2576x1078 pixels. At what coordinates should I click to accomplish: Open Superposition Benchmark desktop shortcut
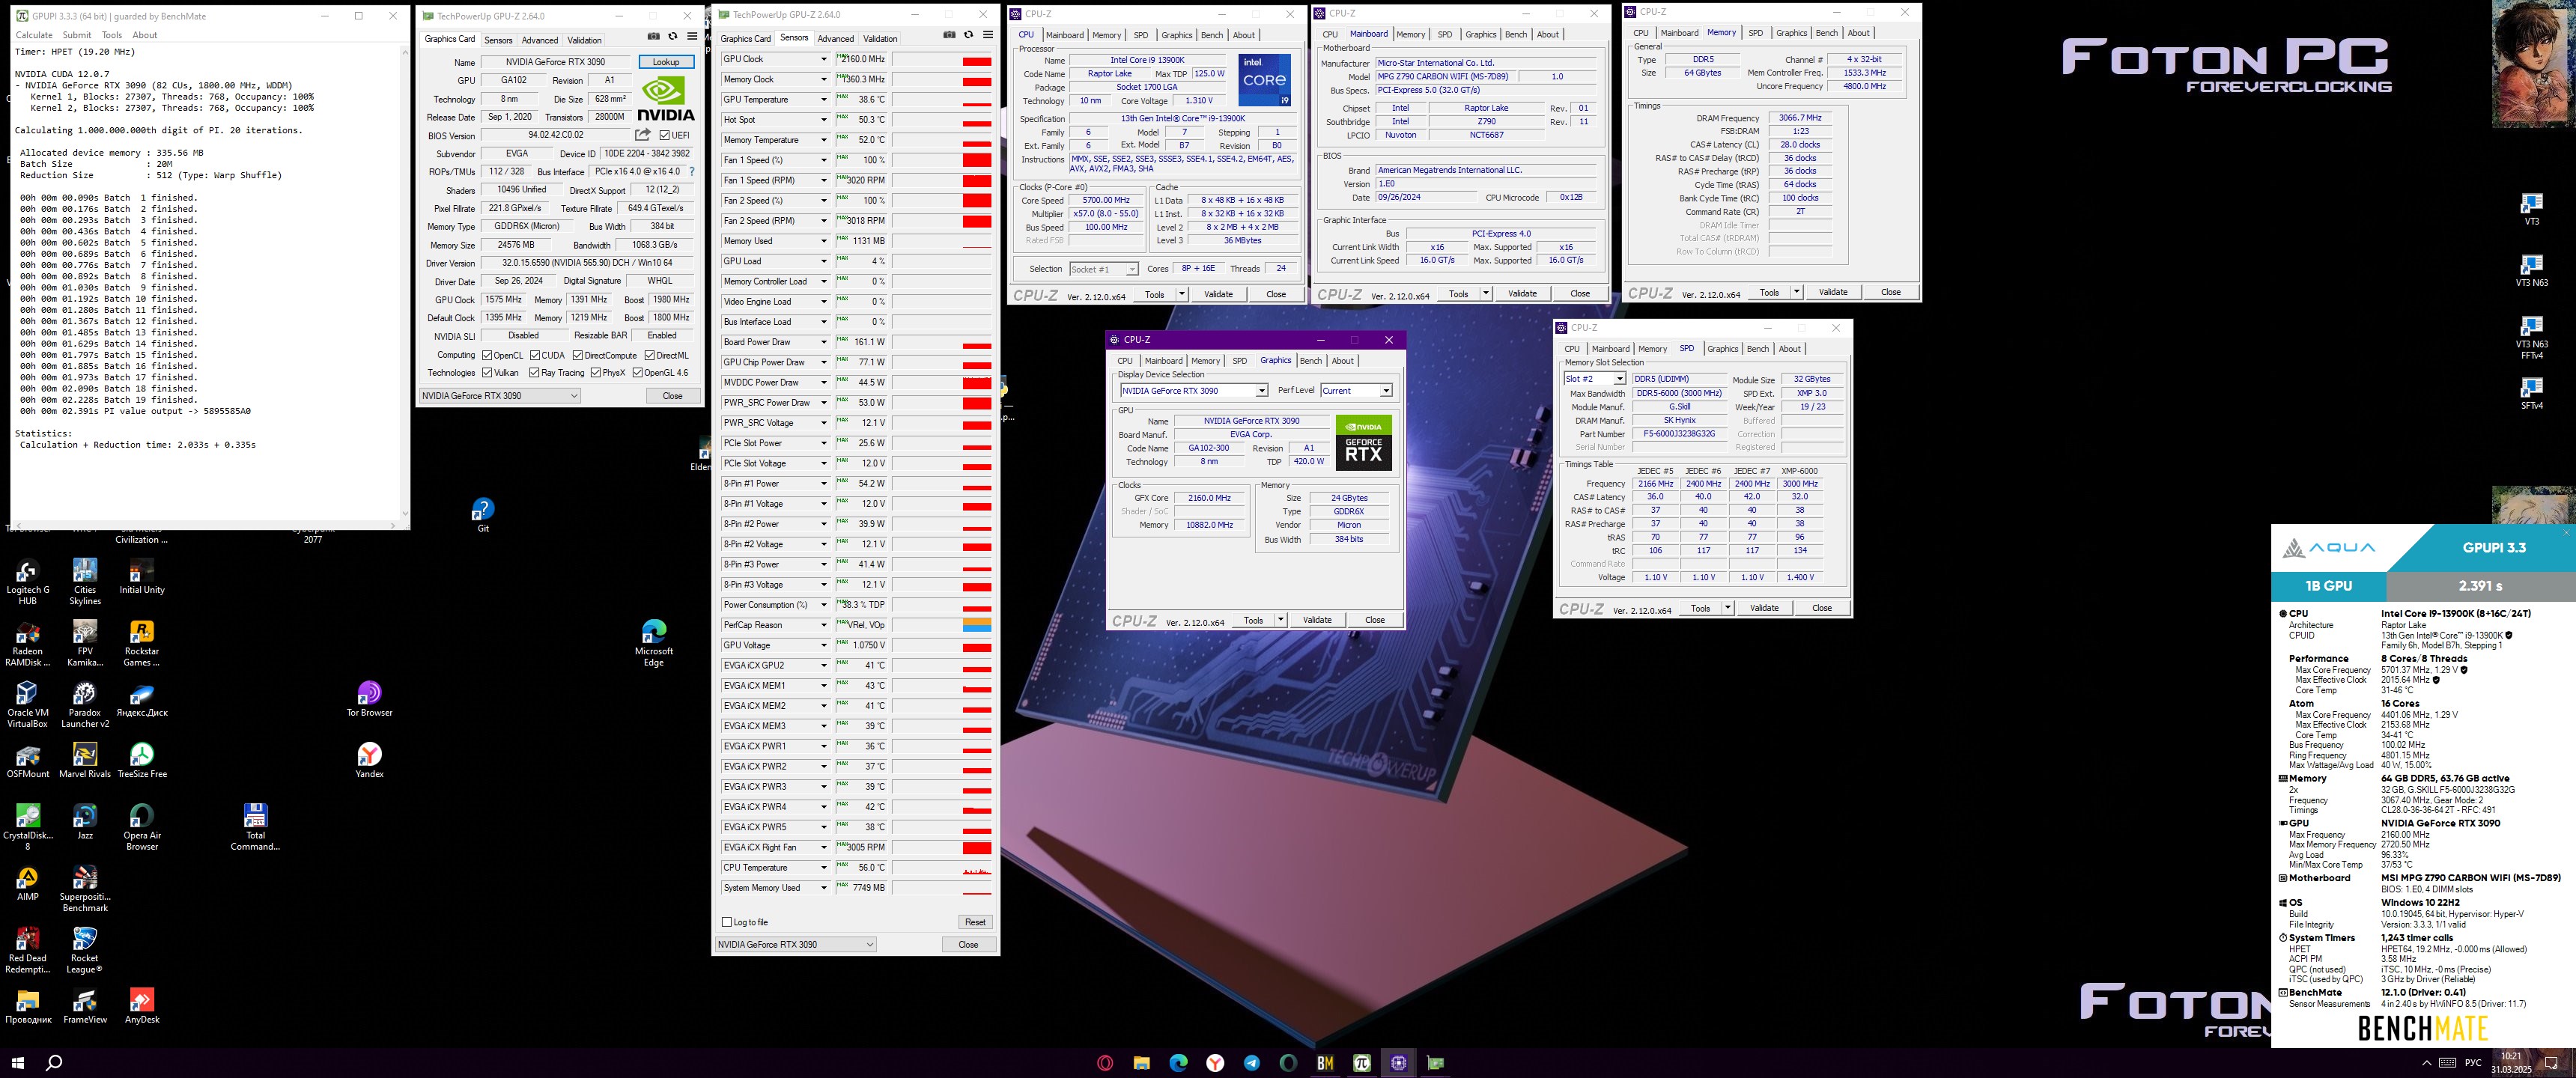(x=85, y=888)
